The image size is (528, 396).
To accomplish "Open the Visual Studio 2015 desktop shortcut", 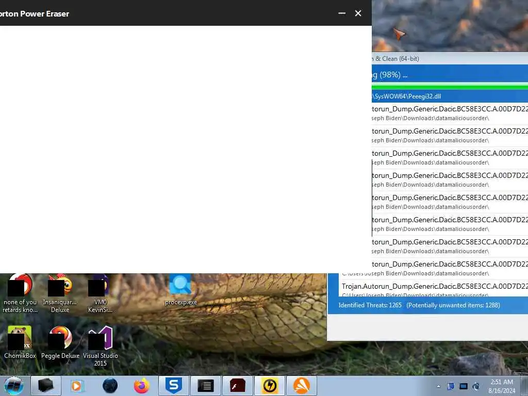I will click(x=101, y=346).
